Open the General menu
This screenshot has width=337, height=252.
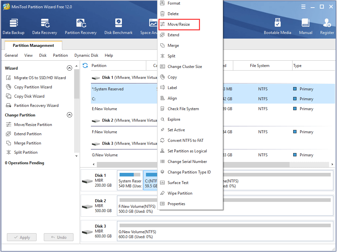11,55
